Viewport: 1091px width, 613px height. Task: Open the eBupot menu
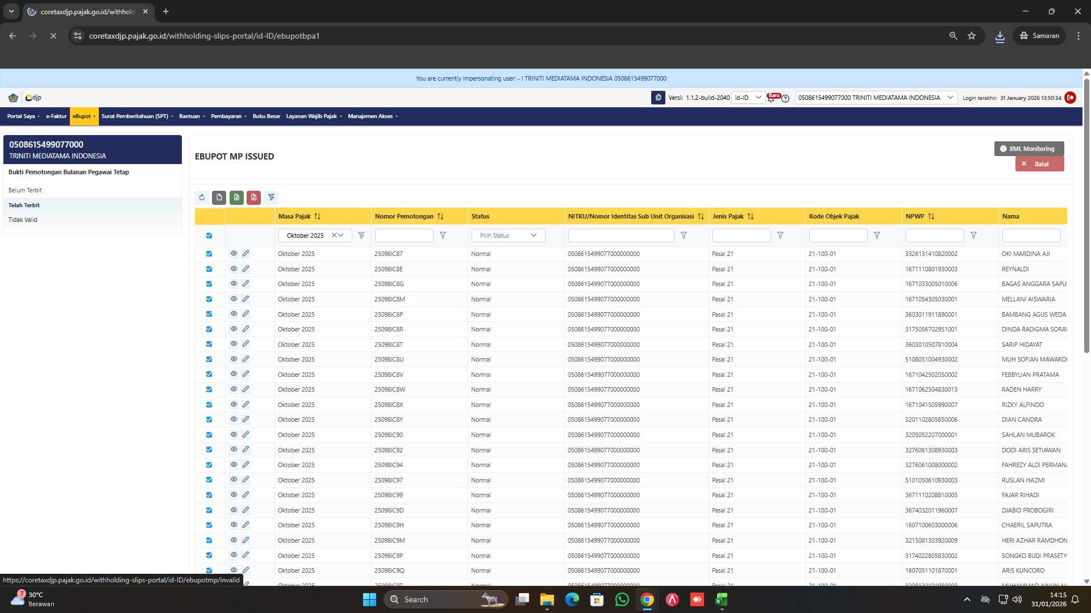point(84,116)
